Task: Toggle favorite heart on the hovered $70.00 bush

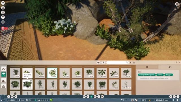Action: (x=31, y=81)
